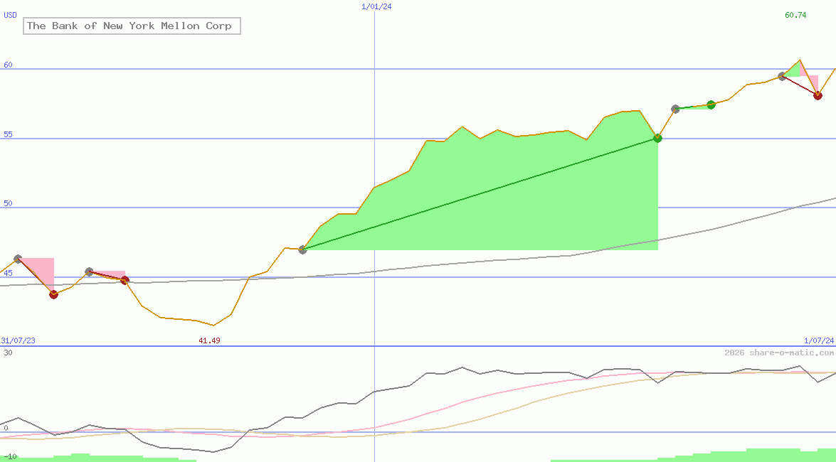Click the 31/07/23 start date label

[18, 340]
